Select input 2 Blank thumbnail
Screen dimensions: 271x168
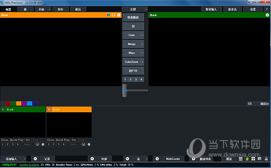point(69,125)
